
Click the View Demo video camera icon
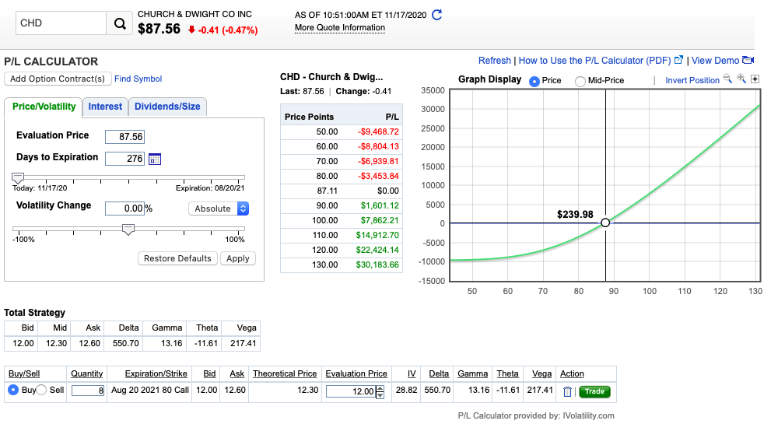(x=748, y=60)
